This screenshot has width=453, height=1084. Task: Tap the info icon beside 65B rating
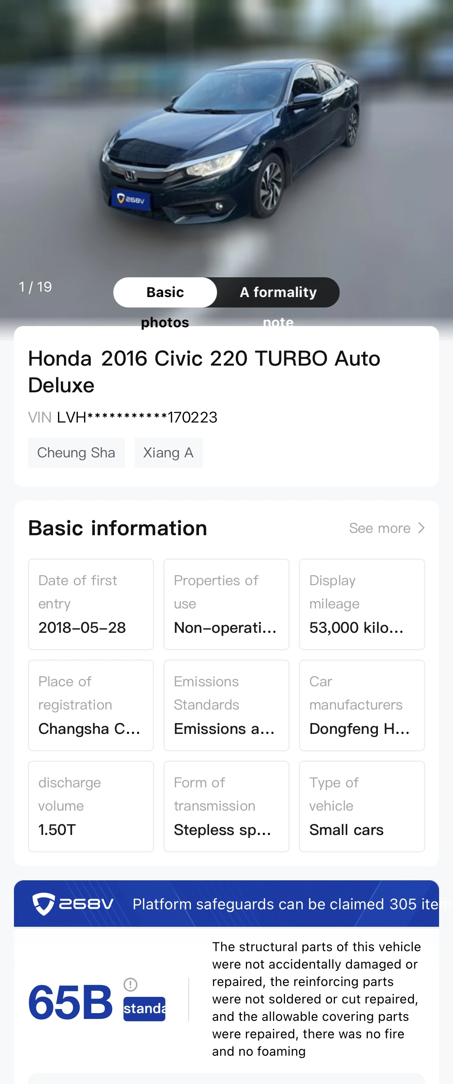[130, 984]
